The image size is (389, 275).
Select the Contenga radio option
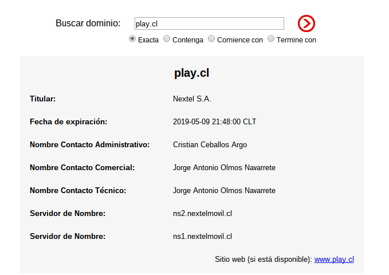click(x=167, y=39)
